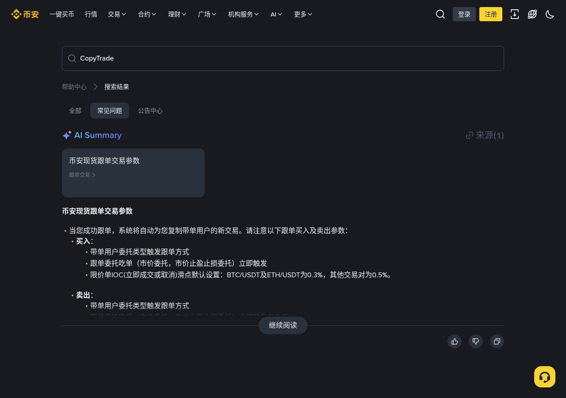Screen dimensions: 566x398
Task: Click the 登录 button
Action: (x=464, y=14)
